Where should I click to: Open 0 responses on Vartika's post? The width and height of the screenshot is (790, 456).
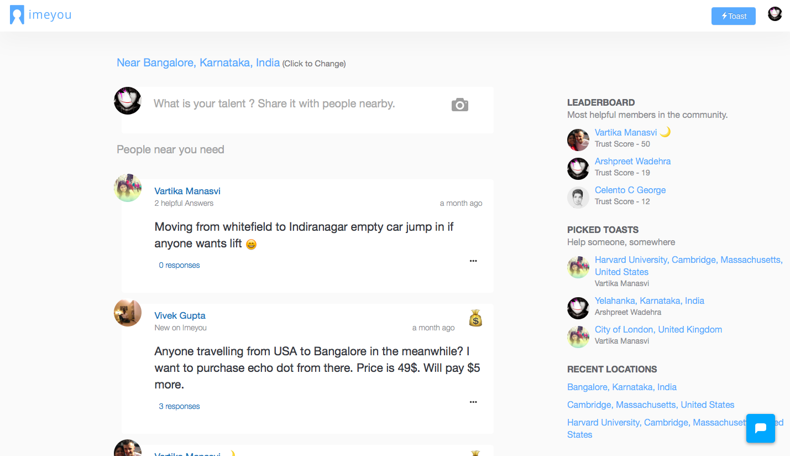pos(179,265)
